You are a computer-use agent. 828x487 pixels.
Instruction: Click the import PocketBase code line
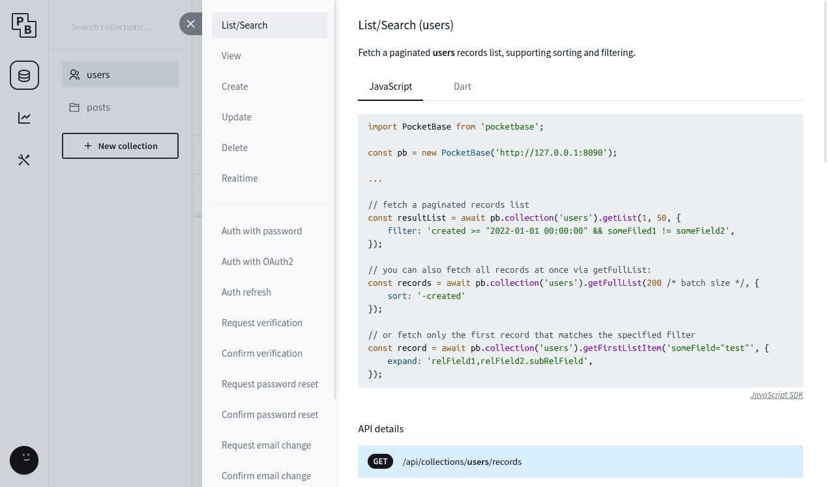pyautogui.click(x=456, y=126)
